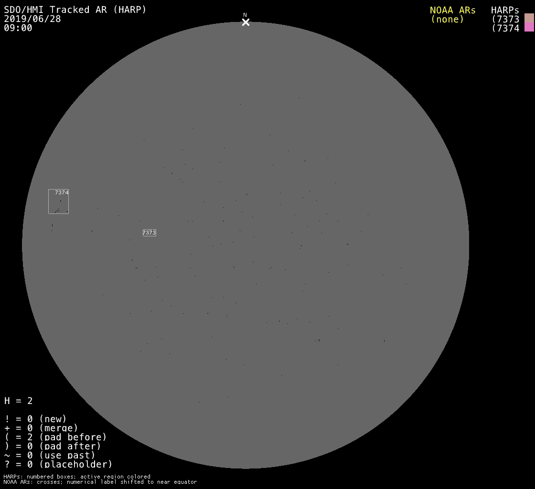
Task: Click the pink color swatch for HARP 7374
Action: tap(529, 27)
